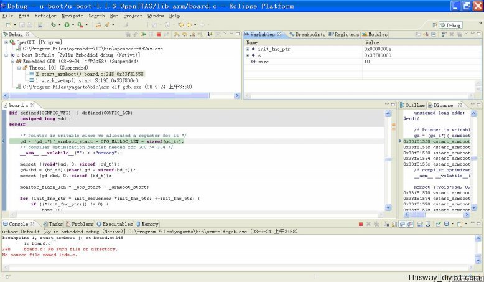484x282 pixels.
Task: Click the External Tools run icon
Action: tap(80, 25)
